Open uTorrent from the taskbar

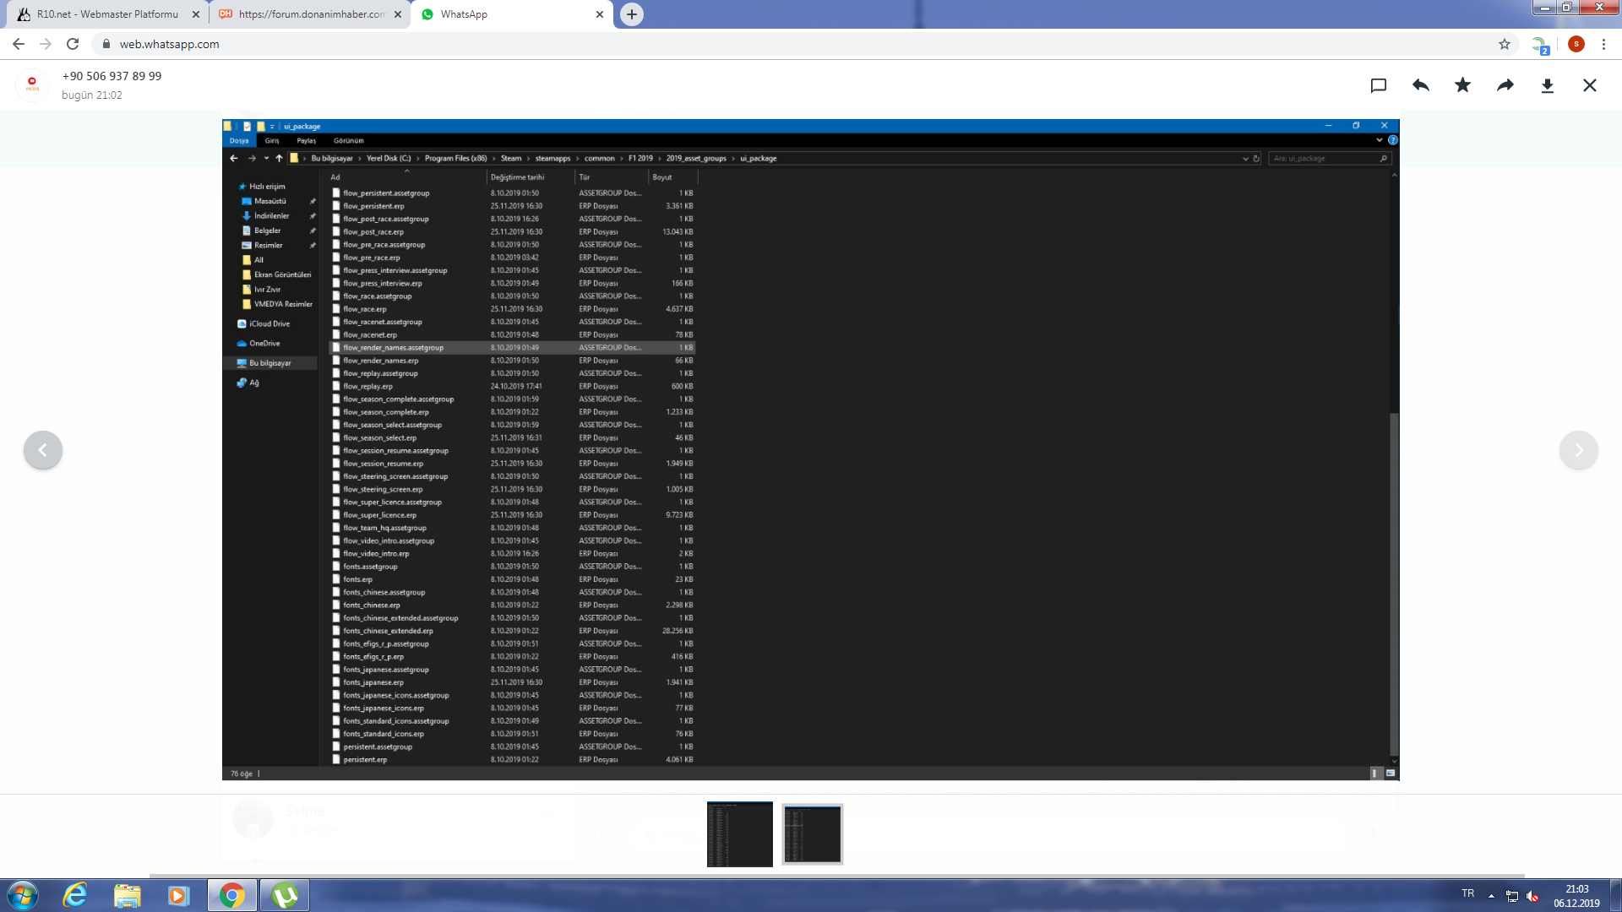click(285, 895)
